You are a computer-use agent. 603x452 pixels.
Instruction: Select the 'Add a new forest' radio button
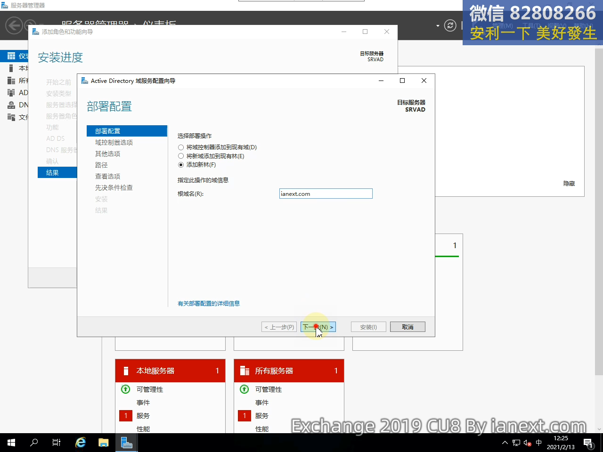click(181, 165)
